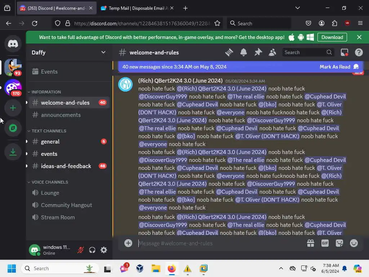The image size is (369, 277).
Task: Open Discord inbox icon
Action: coord(344,52)
